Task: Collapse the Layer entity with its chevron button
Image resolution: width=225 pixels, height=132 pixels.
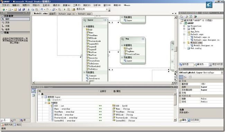Action: pyautogui.click(x=105, y=20)
